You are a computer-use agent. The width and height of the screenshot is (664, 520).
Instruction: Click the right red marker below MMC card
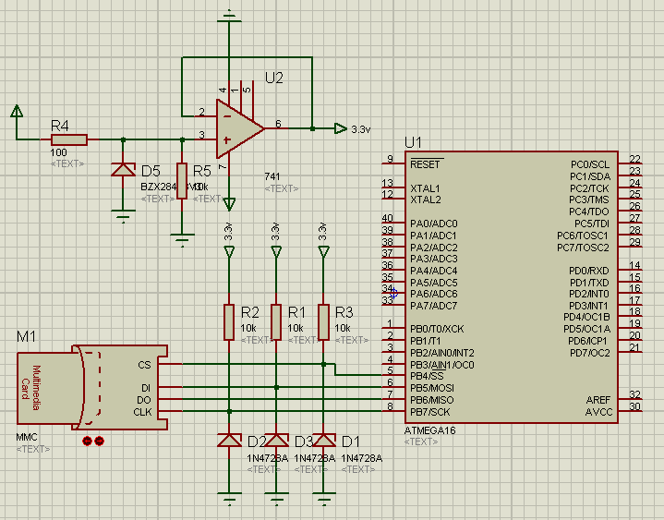click(99, 441)
